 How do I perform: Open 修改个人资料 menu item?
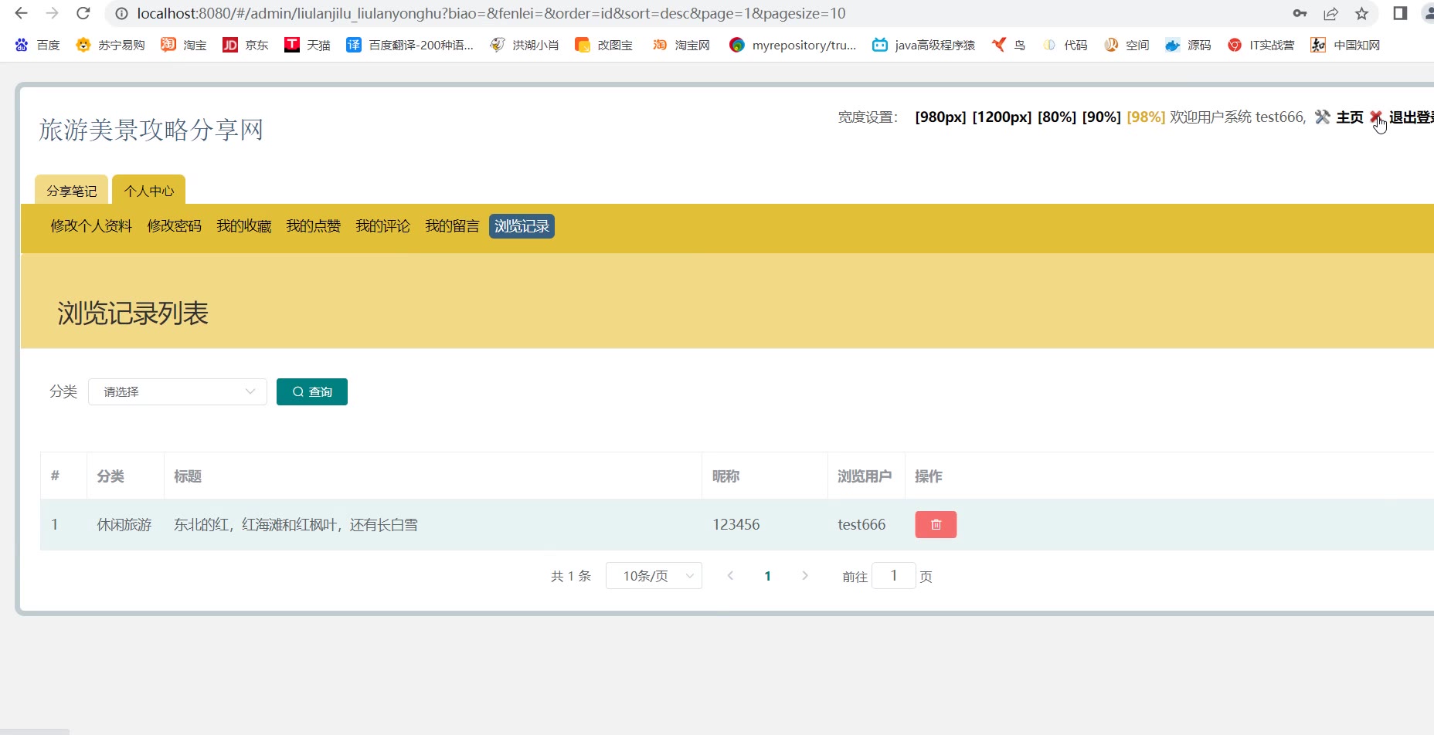pyautogui.click(x=91, y=226)
